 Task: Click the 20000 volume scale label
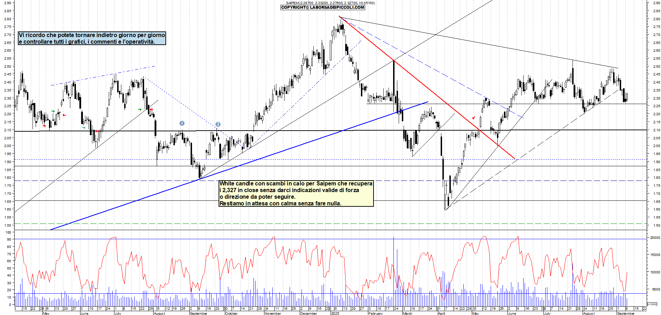click(x=655, y=237)
